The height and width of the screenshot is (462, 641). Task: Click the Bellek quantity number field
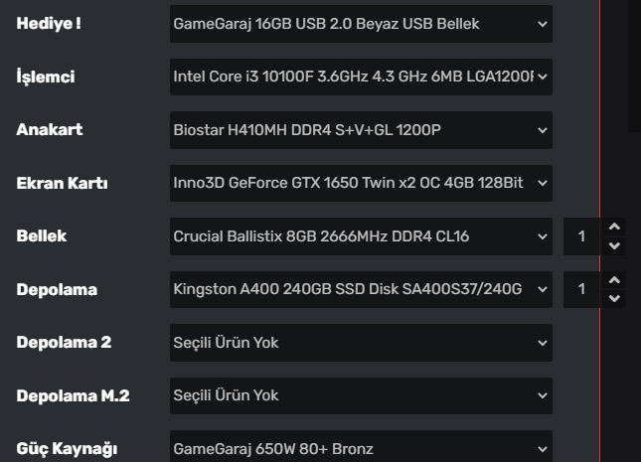point(582,236)
